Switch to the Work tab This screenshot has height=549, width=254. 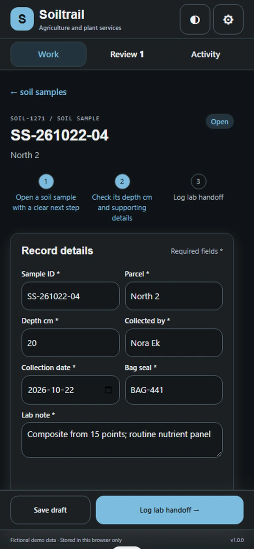[x=48, y=54]
